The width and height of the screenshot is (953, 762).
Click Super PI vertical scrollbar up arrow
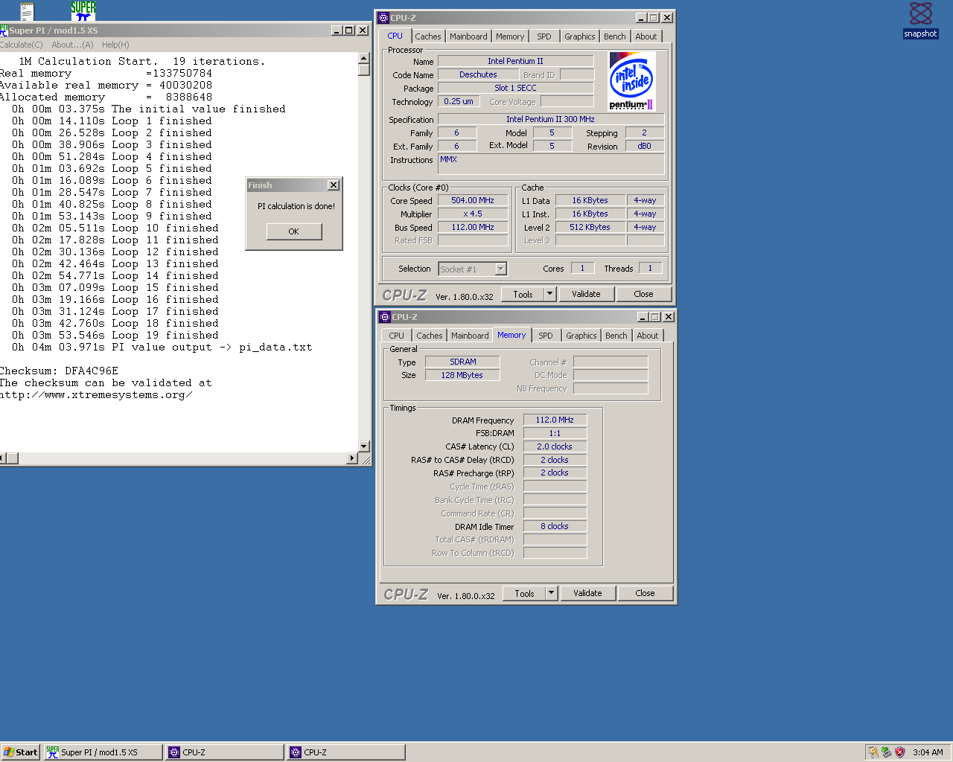(364, 58)
